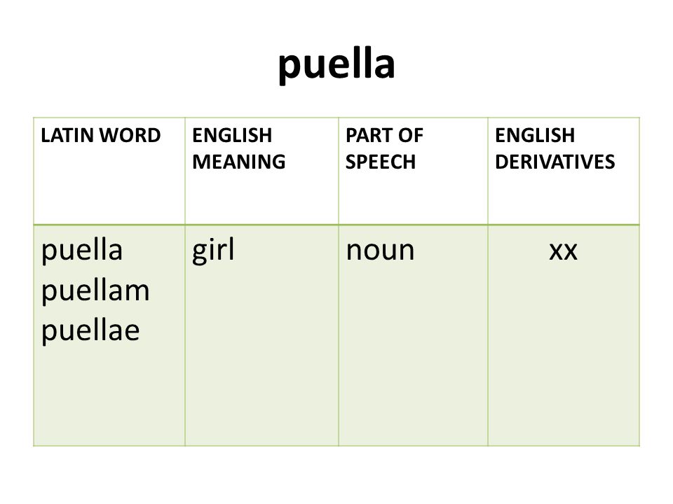The image size is (673, 504).
Task: Click the empty green area below "noun"
Action: 413,356
